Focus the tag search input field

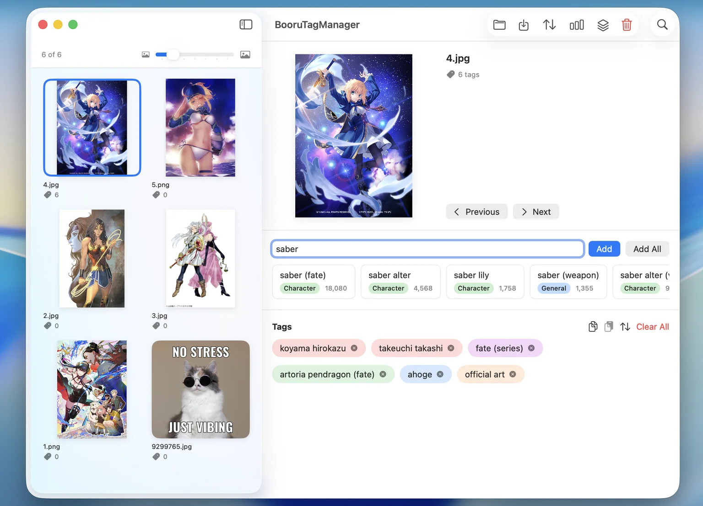[427, 249]
